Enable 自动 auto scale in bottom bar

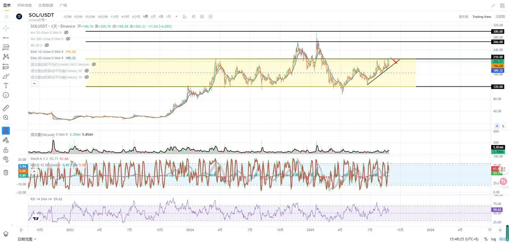point(503,239)
